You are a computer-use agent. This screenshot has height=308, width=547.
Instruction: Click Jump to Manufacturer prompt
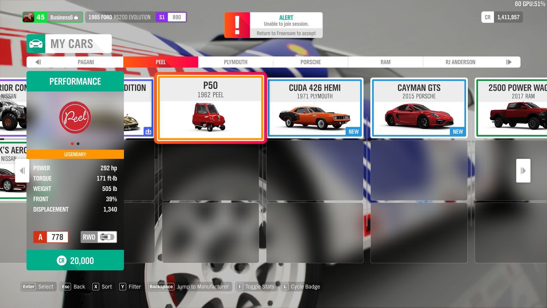[x=189, y=287]
